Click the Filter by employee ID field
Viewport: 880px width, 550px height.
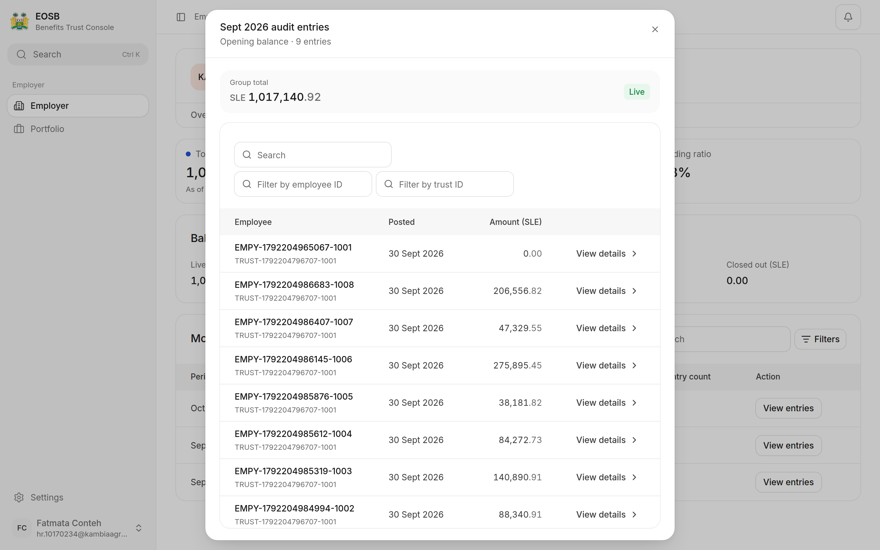[x=303, y=185]
